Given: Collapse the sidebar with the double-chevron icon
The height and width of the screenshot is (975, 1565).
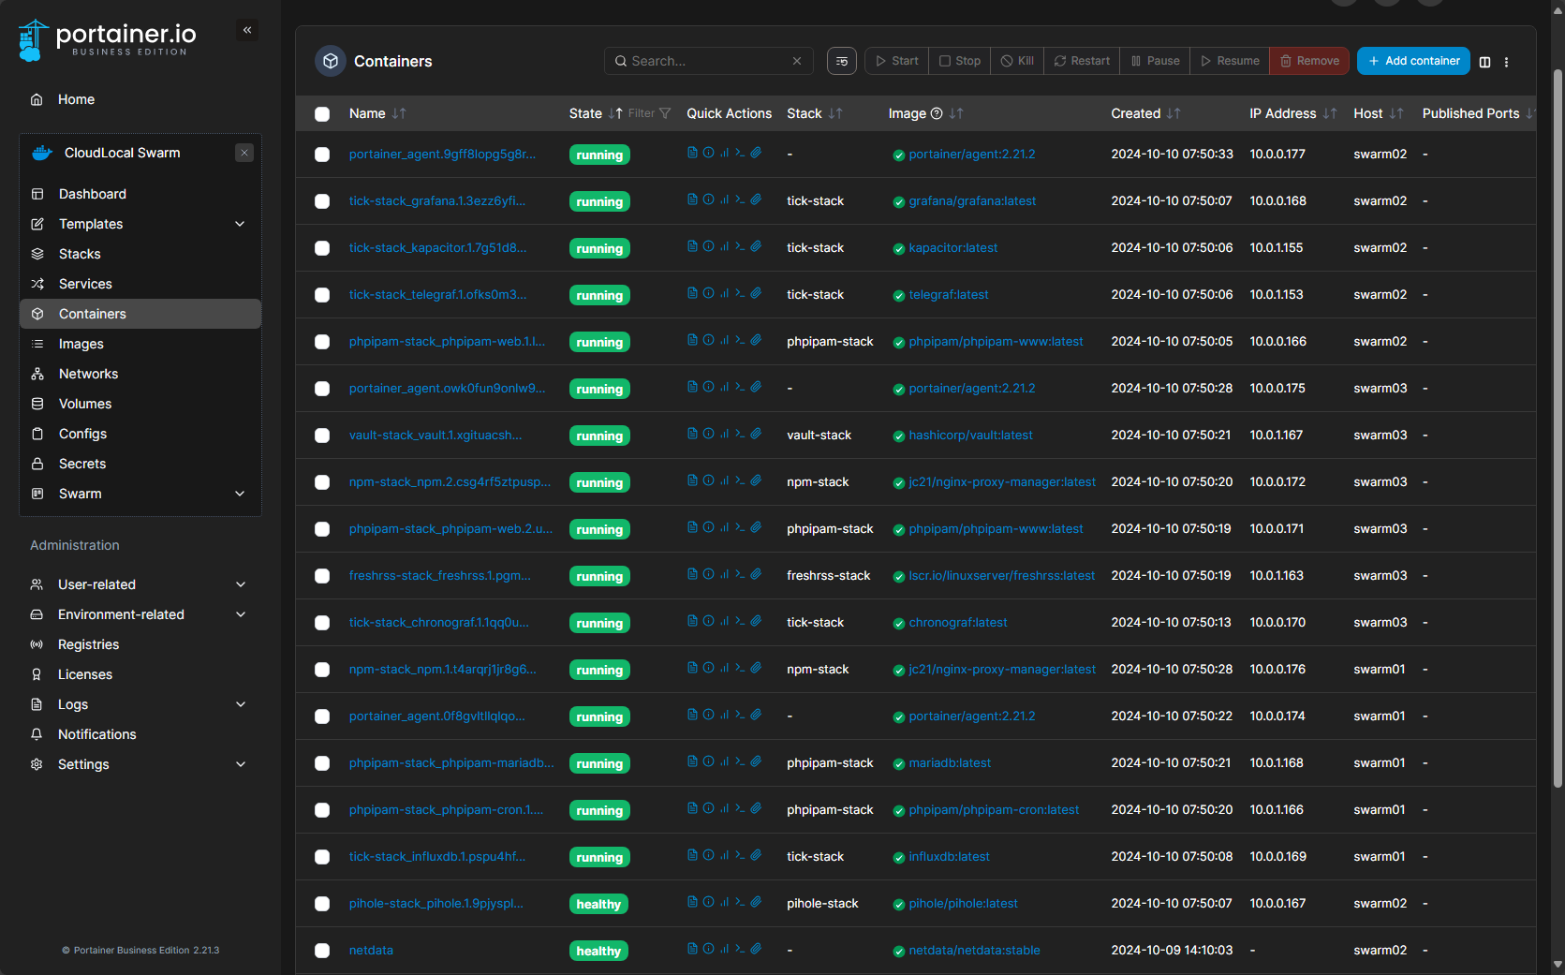Looking at the screenshot, I should 247,30.
